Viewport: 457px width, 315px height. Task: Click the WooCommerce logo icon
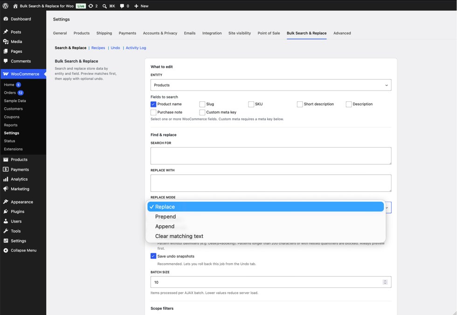click(6, 74)
